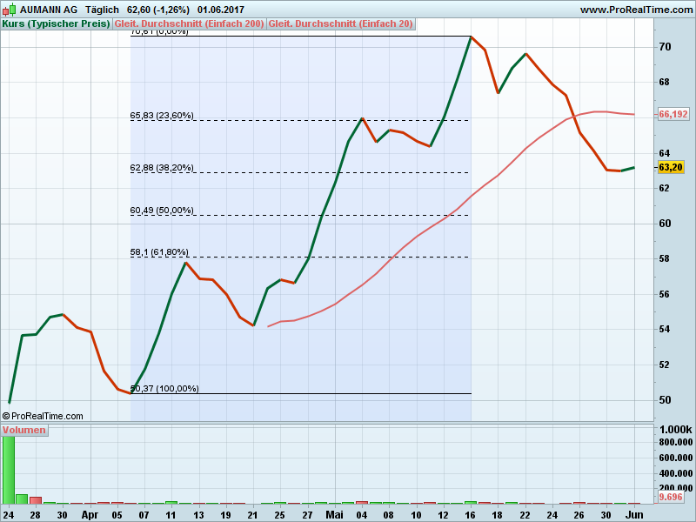
Task: Click the green 63,20 current price tag
Action: 670,167
